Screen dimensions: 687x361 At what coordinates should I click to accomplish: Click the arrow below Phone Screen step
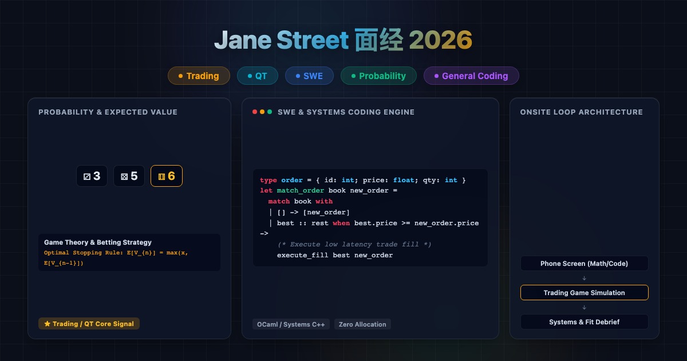click(584, 278)
